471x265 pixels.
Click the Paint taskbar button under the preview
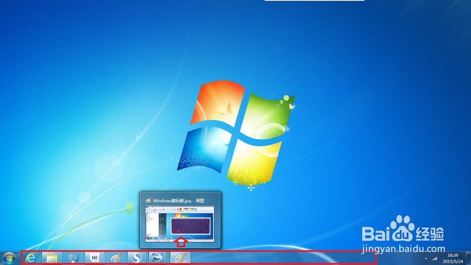tap(180, 258)
